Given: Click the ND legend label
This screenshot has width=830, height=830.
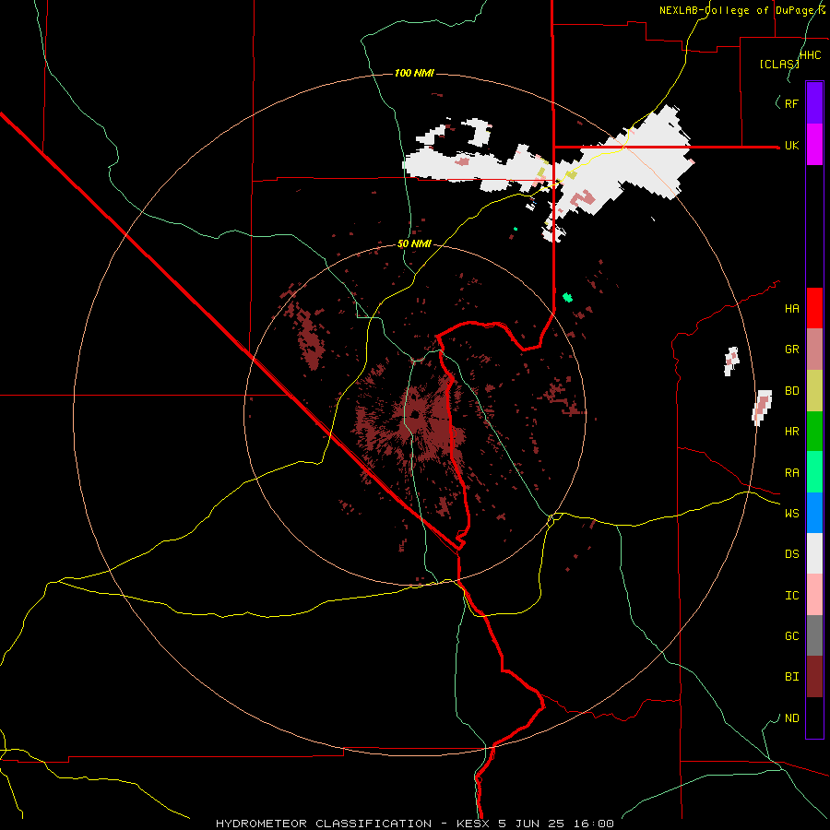Looking at the screenshot, I should [x=791, y=718].
